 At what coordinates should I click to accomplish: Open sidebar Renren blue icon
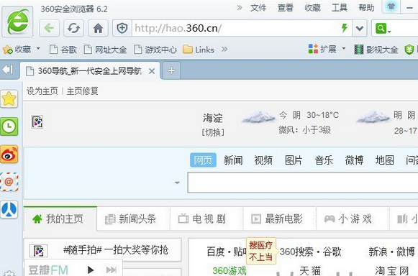tap(9, 209)
